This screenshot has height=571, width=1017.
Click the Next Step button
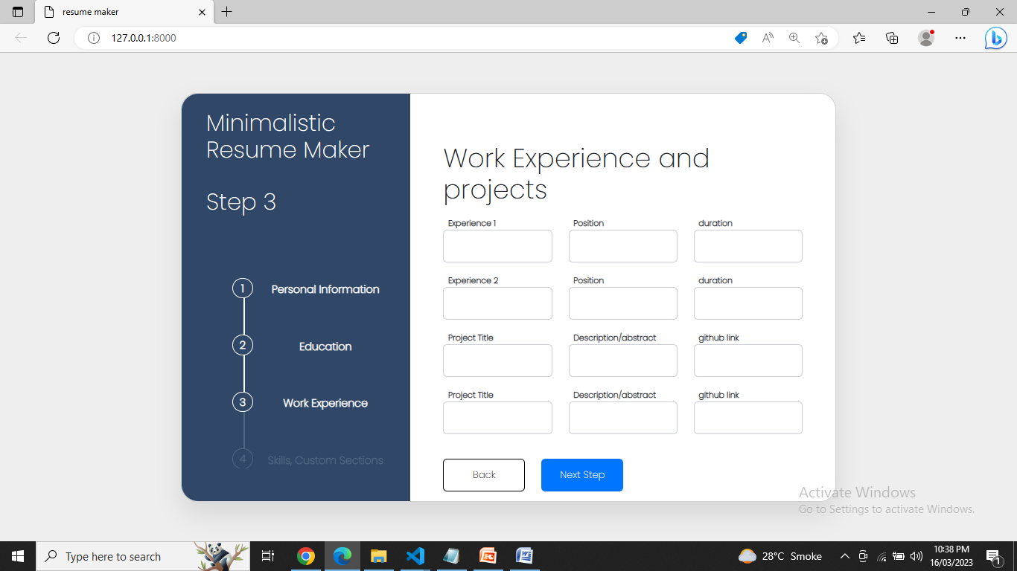581,474
